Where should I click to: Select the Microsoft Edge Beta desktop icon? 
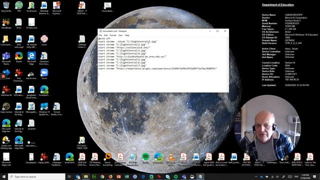click(x=19, y=142)
